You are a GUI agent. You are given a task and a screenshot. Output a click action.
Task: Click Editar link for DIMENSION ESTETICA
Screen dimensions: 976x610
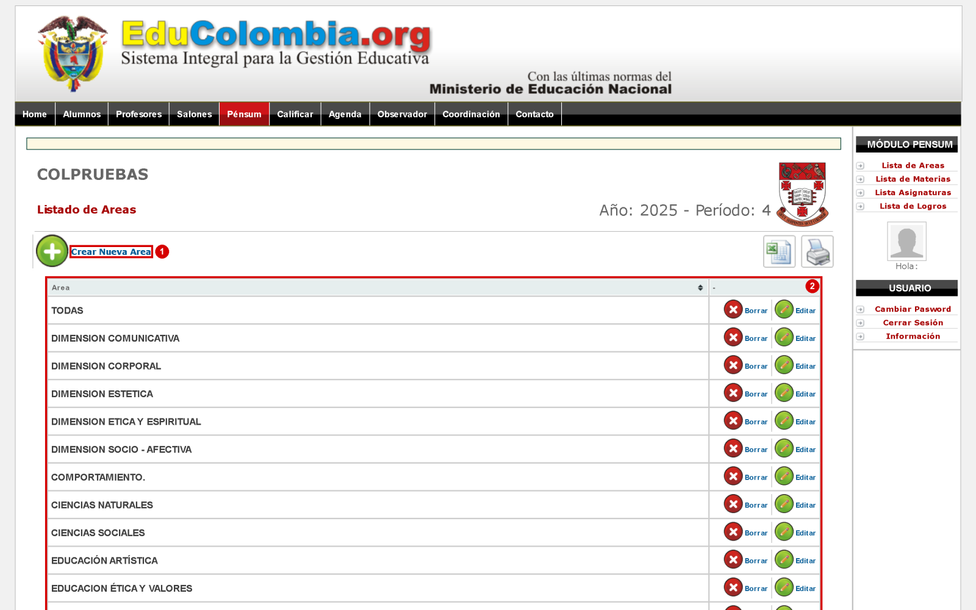click(805, 394)
